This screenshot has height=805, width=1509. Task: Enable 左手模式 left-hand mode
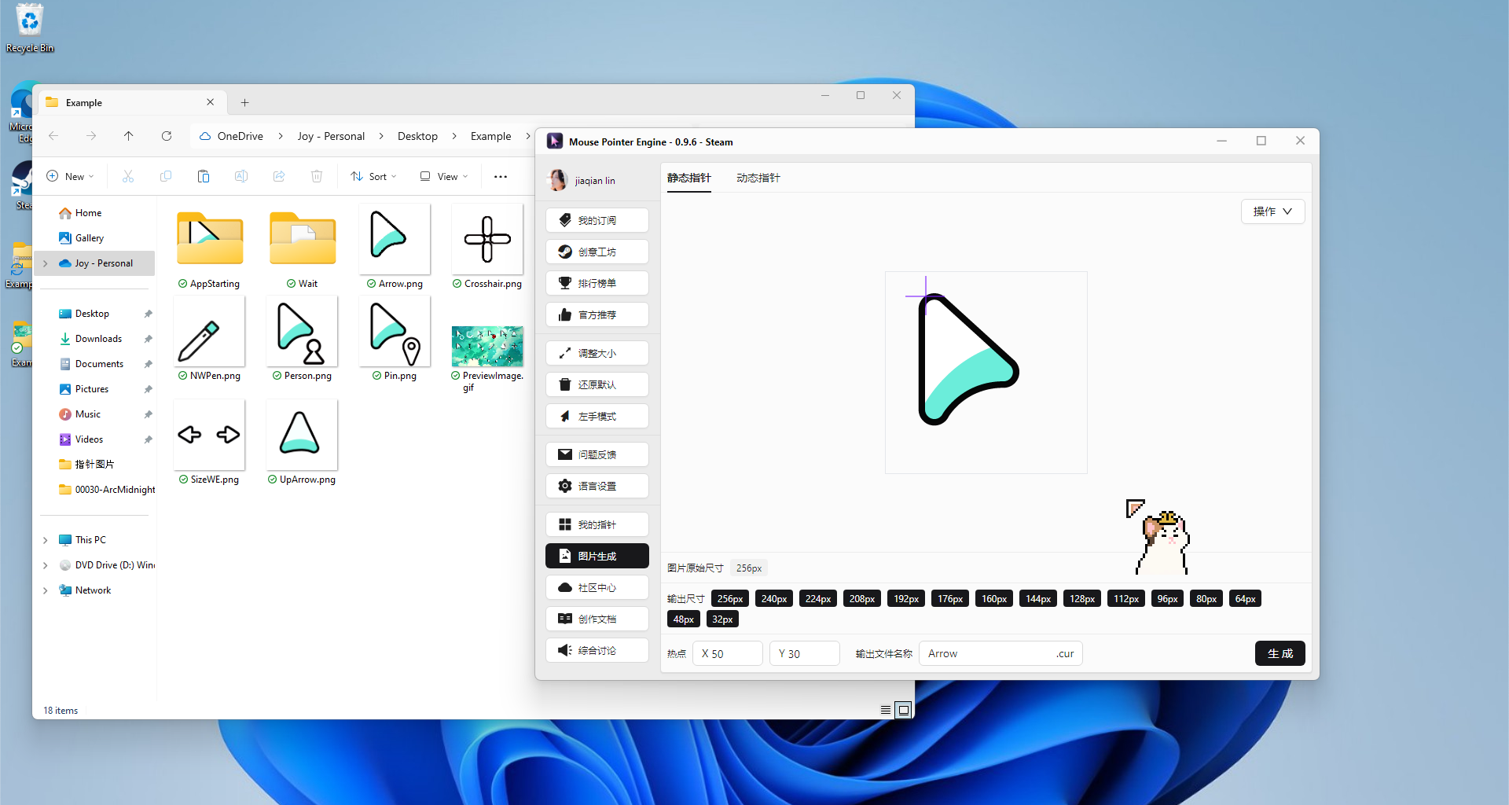pos(597,416)
